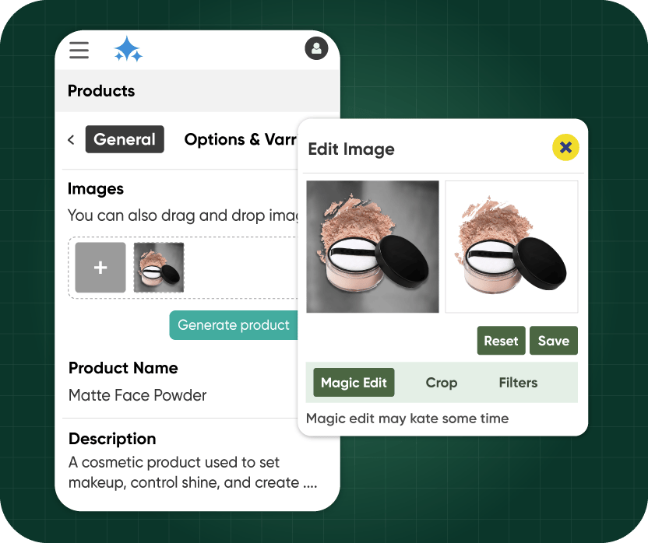Select the General tab
The image size is (648, 543).
pyautogui.click(x=125, y=139)
